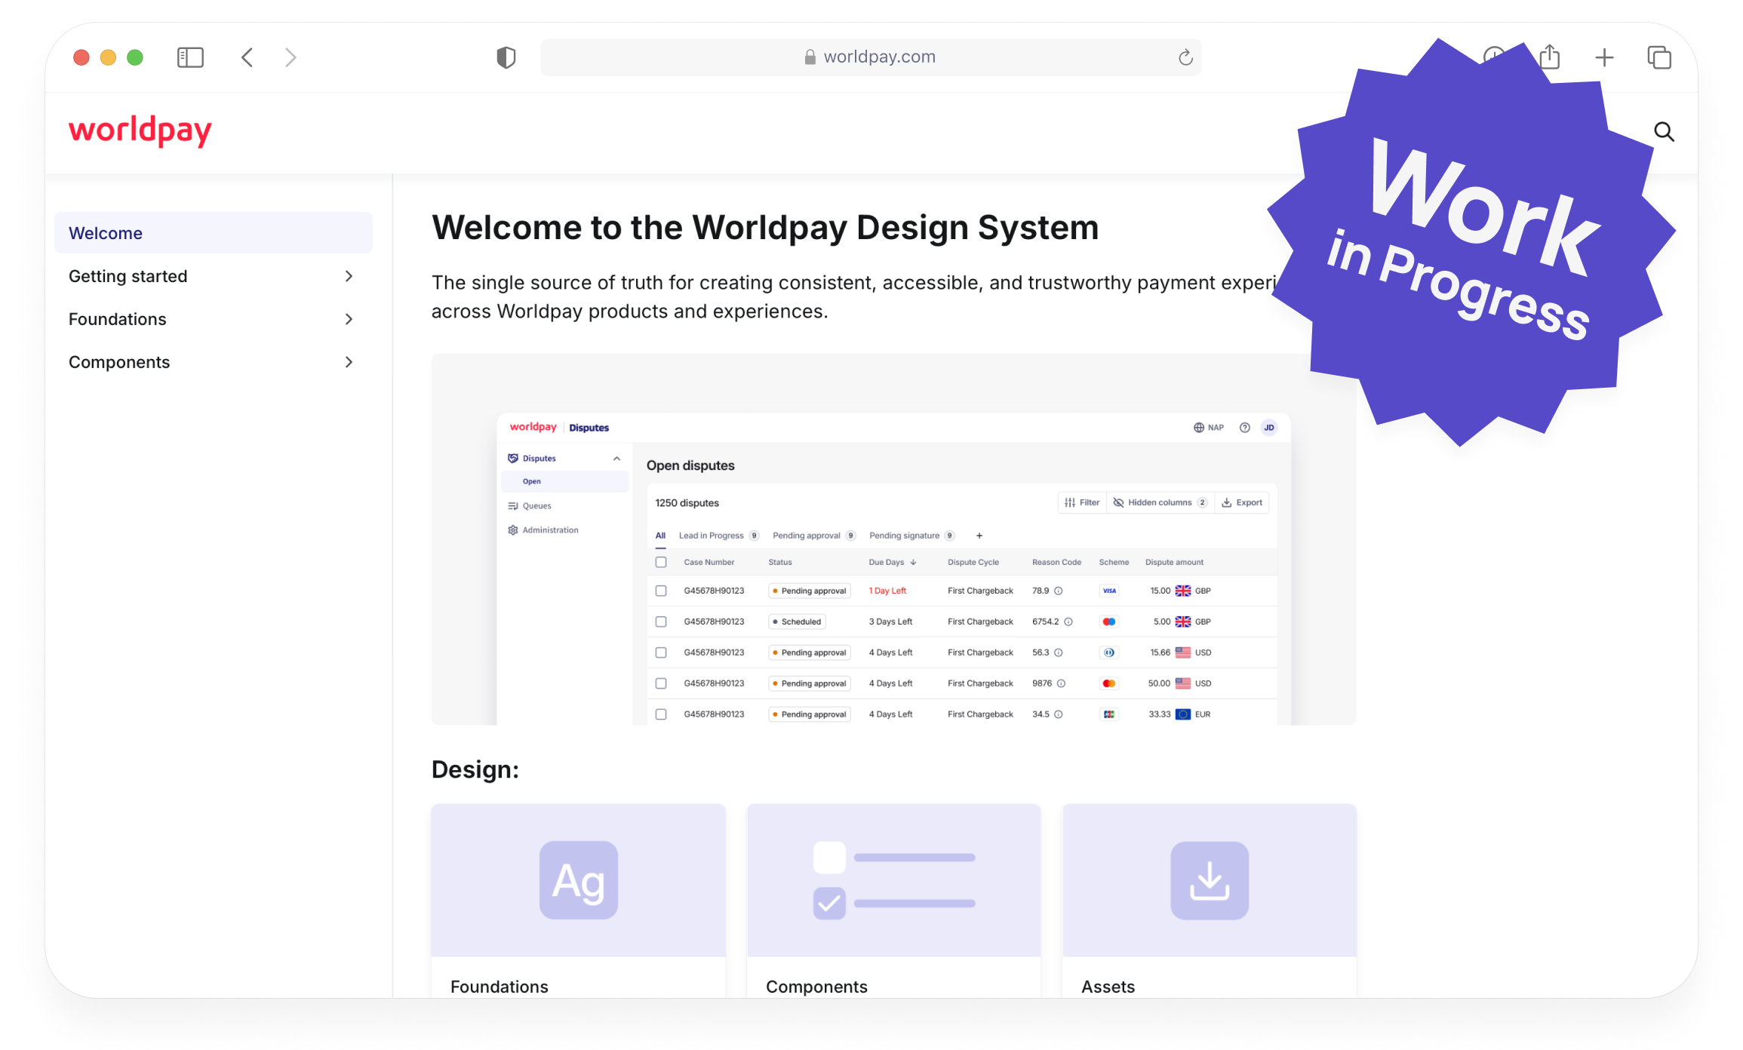The height and width of the screenshot is (1050, 1743).
Task: Switch to Pending approval tab
Action: pos(814,536)
